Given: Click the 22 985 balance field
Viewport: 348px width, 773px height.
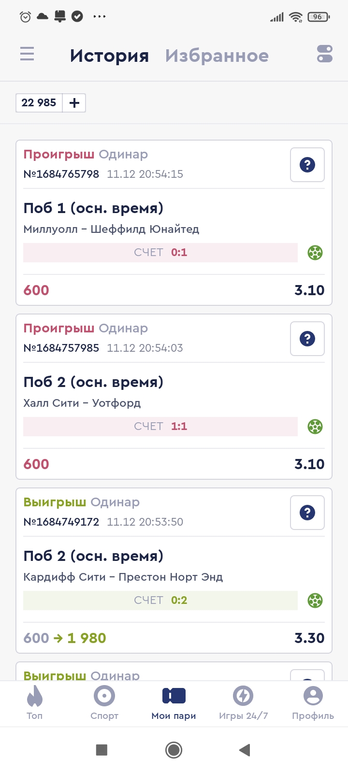Looking at the screenshot, I should (x=39, y=103).
